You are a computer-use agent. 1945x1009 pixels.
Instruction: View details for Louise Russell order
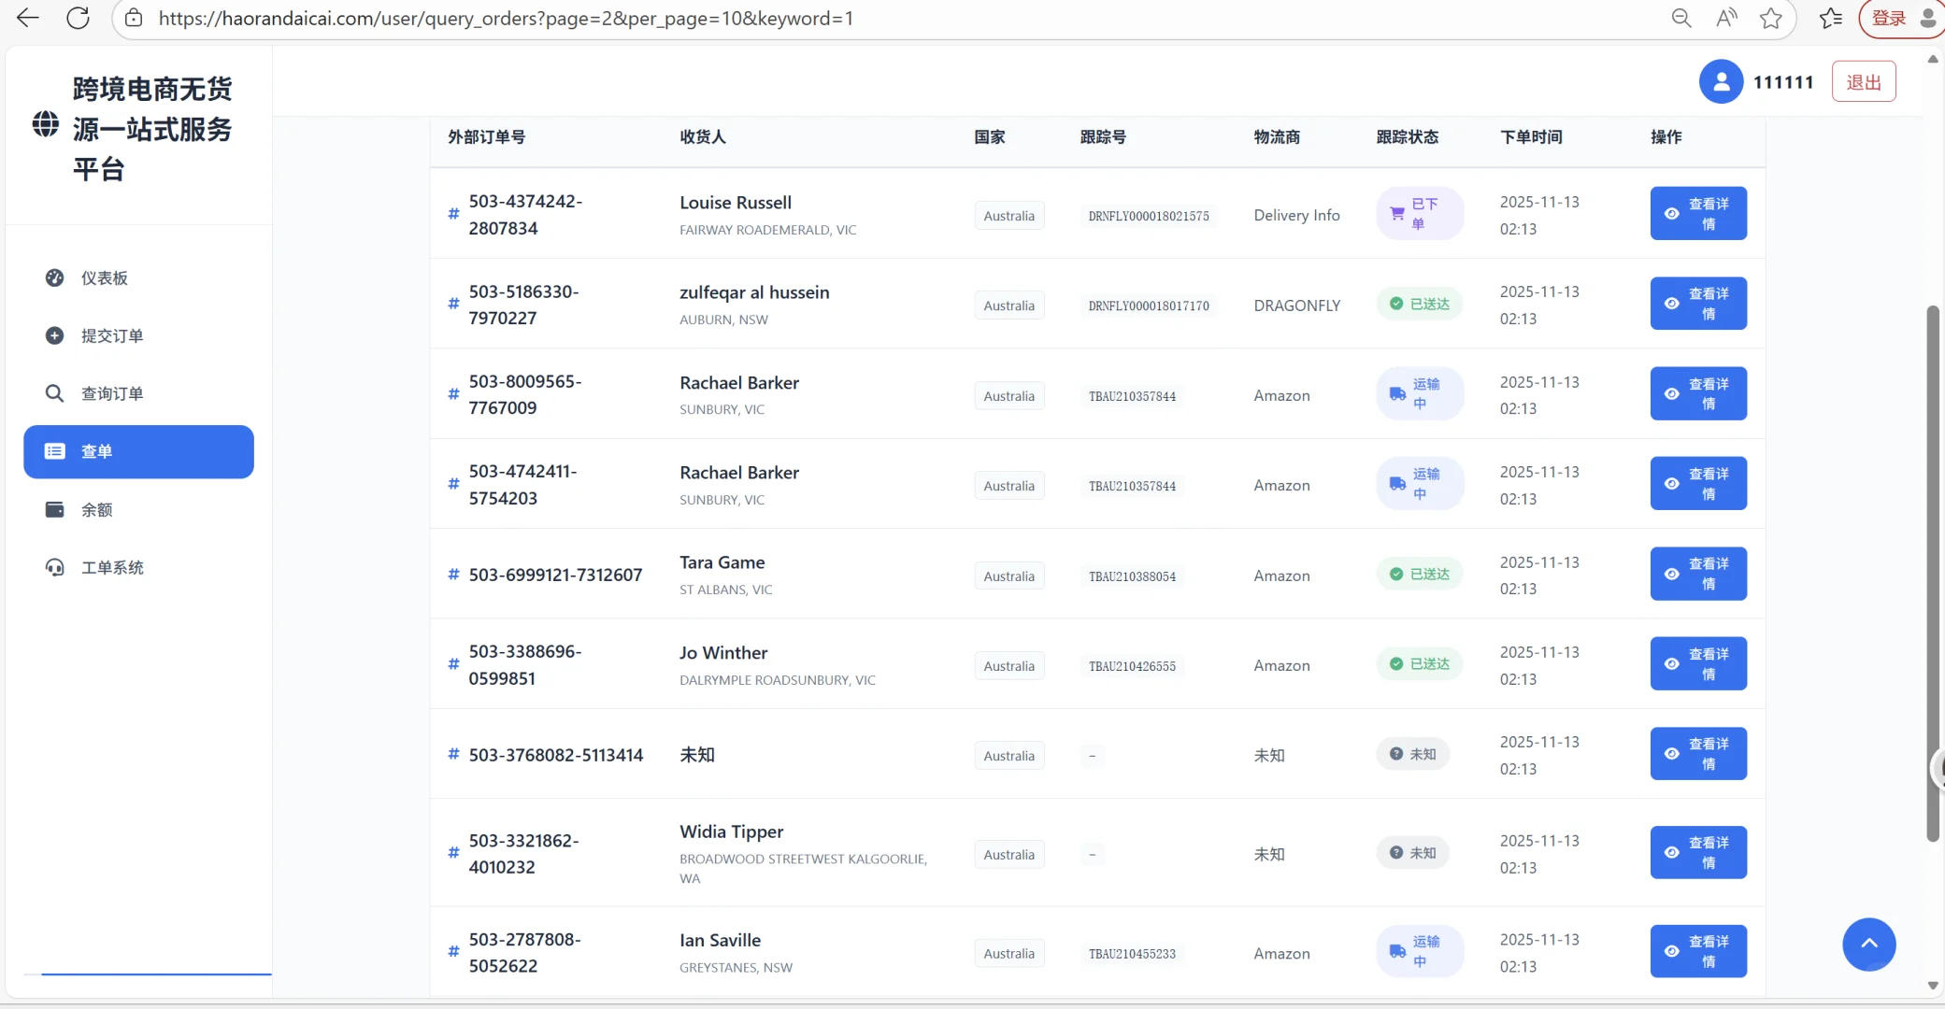(x=1697, y=214)
